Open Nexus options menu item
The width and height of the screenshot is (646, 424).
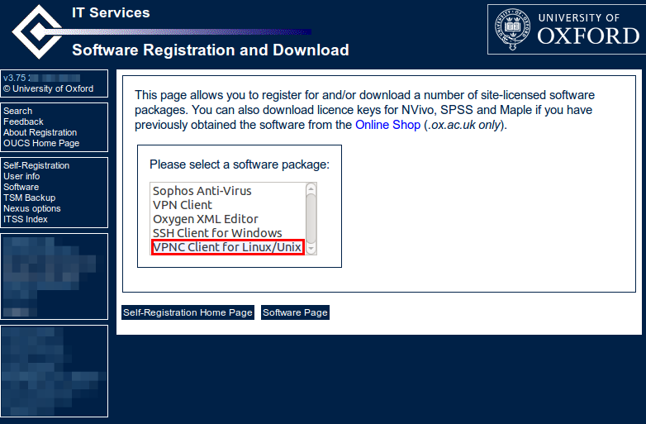point(31,208)
